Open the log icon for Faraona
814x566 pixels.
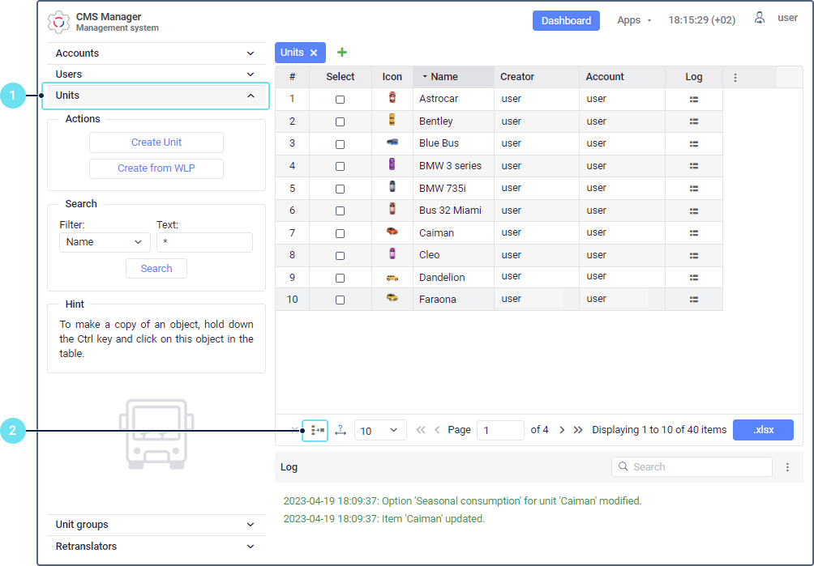(693, 300)
